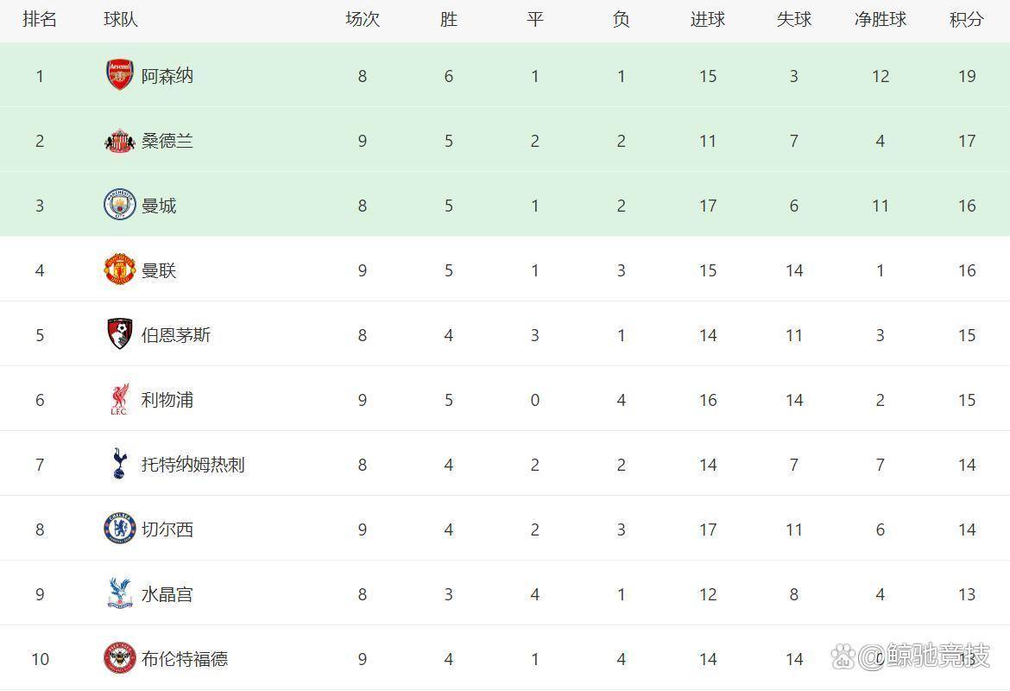Click the Crystal Palace crest icon
The height and width of the screenshot is (691, 1010).
[x=119, y=593]
